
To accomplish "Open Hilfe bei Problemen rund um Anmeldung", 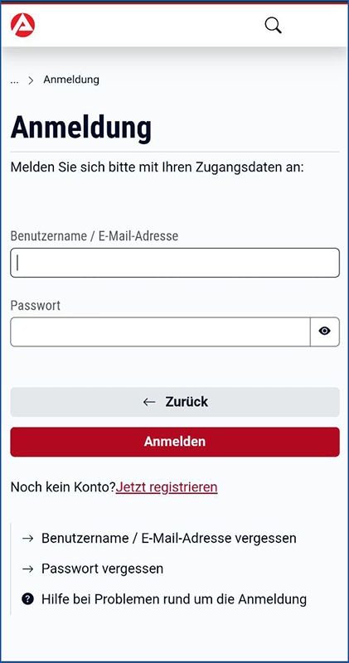I will (x=174, y=599).
